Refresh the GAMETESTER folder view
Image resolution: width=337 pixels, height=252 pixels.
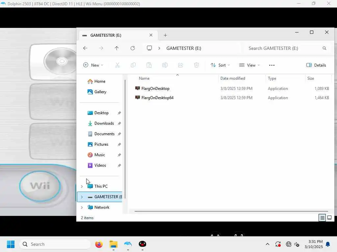133,48
